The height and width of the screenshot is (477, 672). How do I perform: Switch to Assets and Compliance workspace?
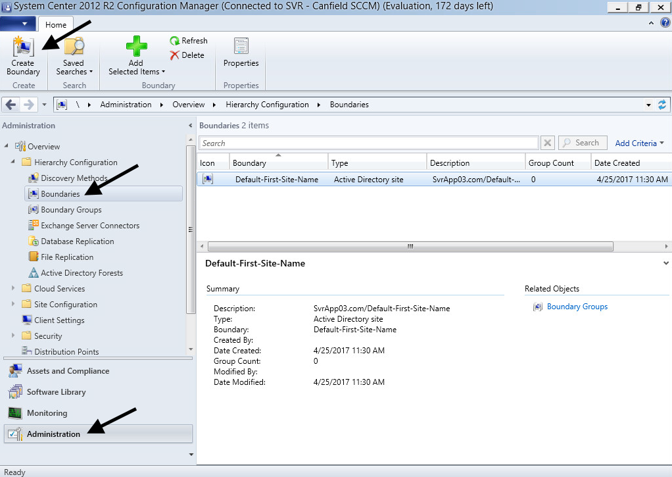pyautogui.click(x=98, y=371)
